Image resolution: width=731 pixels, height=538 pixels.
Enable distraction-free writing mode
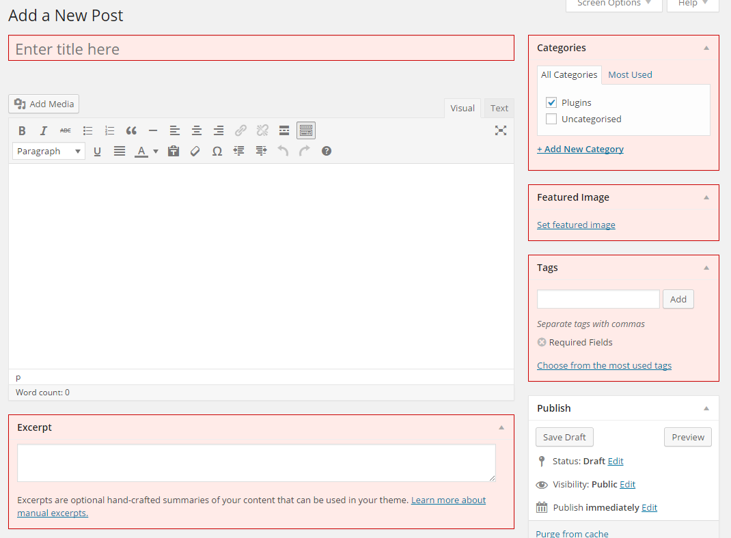pyautogui.click(x=501, y=131)
